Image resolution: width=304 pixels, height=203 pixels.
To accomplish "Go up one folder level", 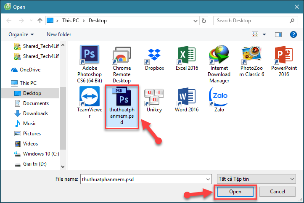I will (40, 21).
